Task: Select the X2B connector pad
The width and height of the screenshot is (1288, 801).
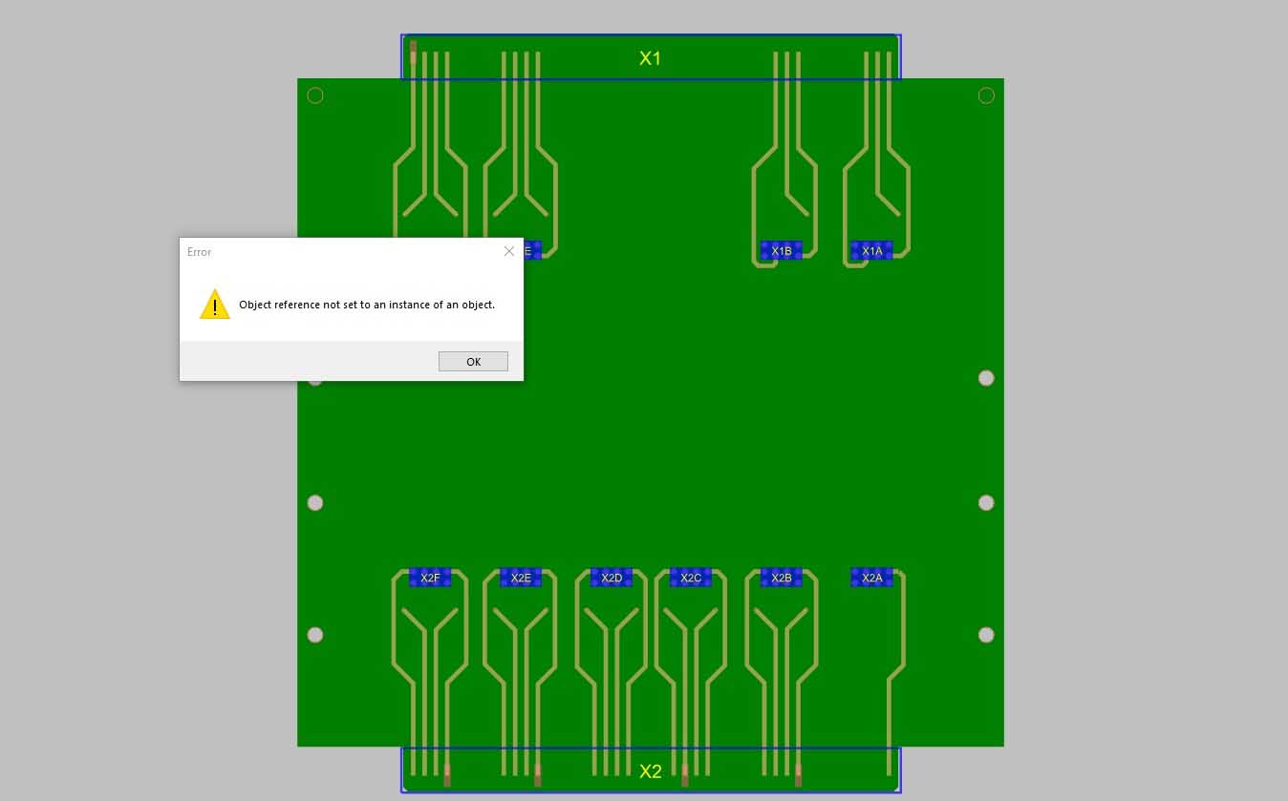Action: [x=782, y=578]
